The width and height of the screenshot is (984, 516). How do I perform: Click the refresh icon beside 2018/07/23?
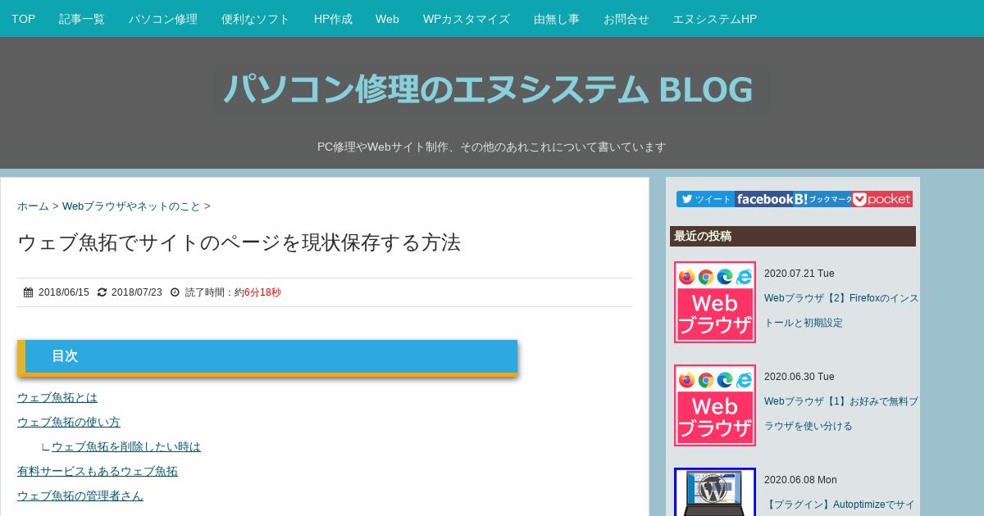(x=102, y=292)
